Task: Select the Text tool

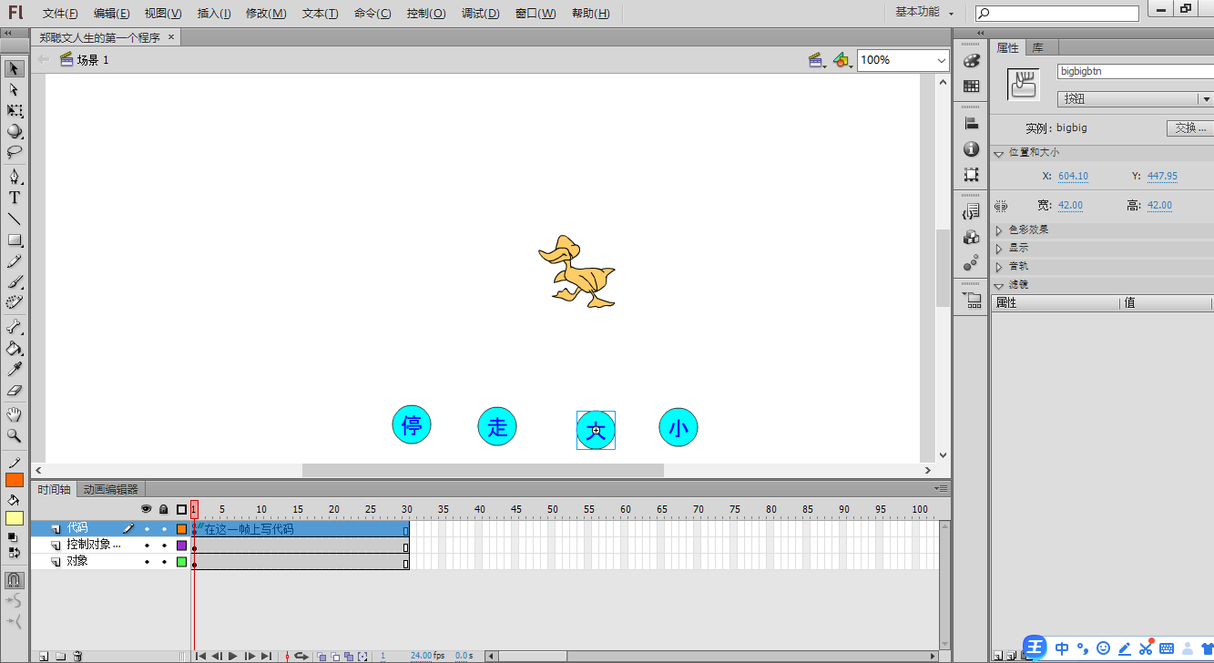Action: coord(15,198)
